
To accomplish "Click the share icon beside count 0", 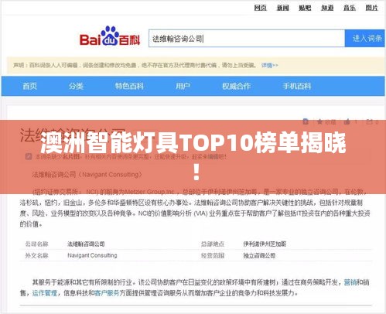I will tap(370, 121).
